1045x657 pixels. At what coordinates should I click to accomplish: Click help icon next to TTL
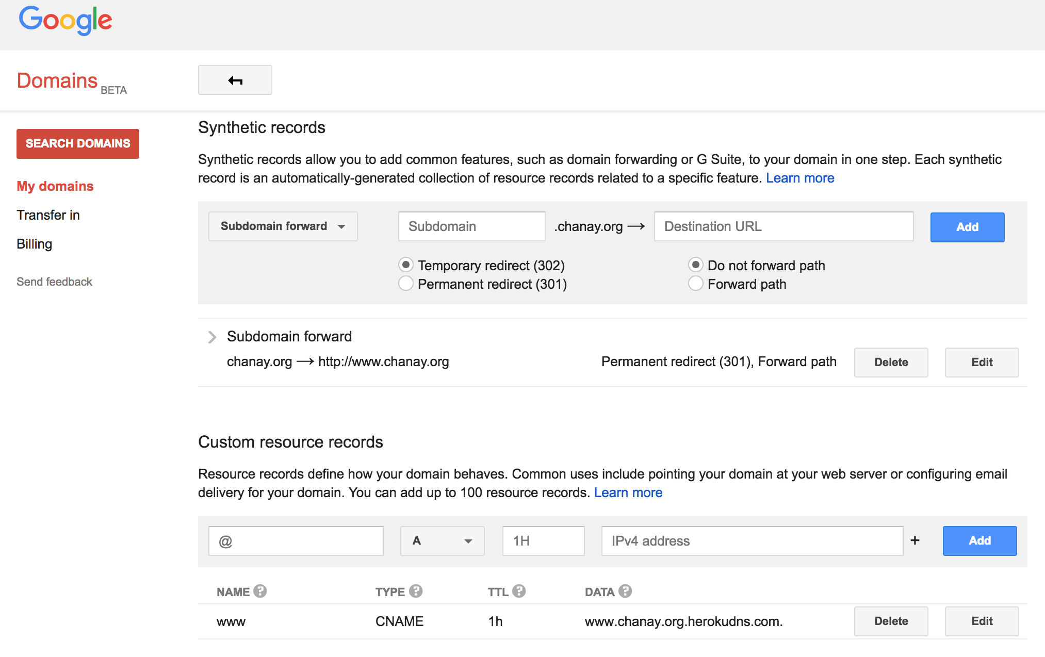(519, 591)
